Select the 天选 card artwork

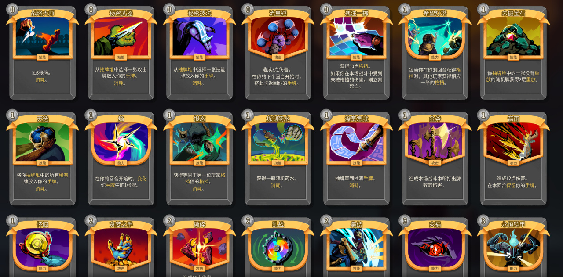(43, 142)
